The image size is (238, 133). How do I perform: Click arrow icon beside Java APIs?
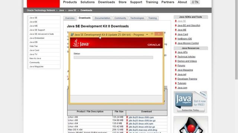[176, 52]
